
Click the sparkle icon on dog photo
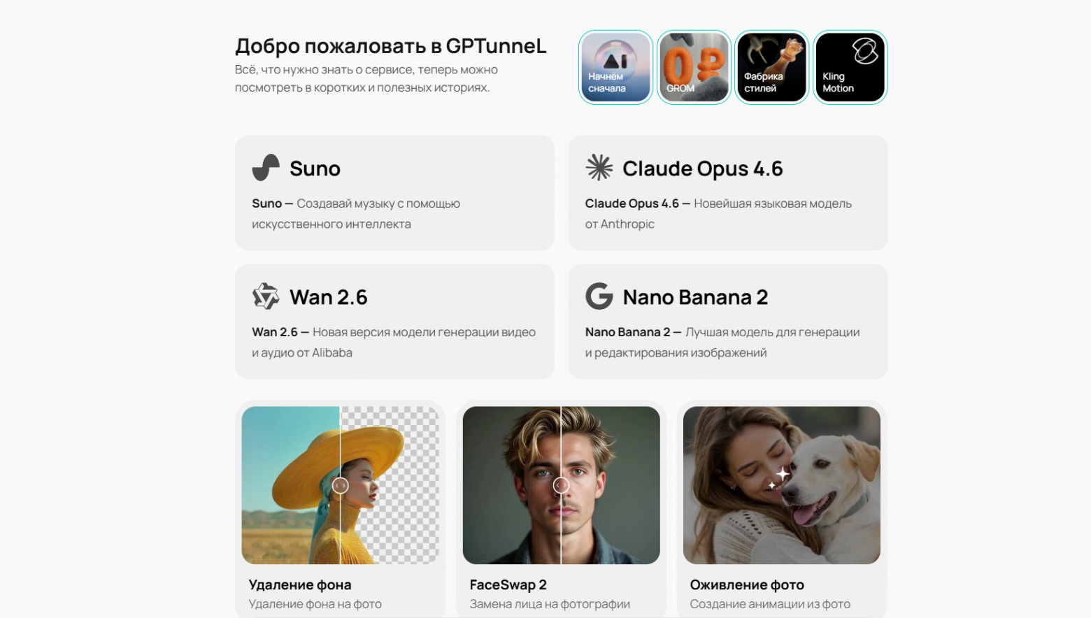pyautogui.click(x=779, y=477)
